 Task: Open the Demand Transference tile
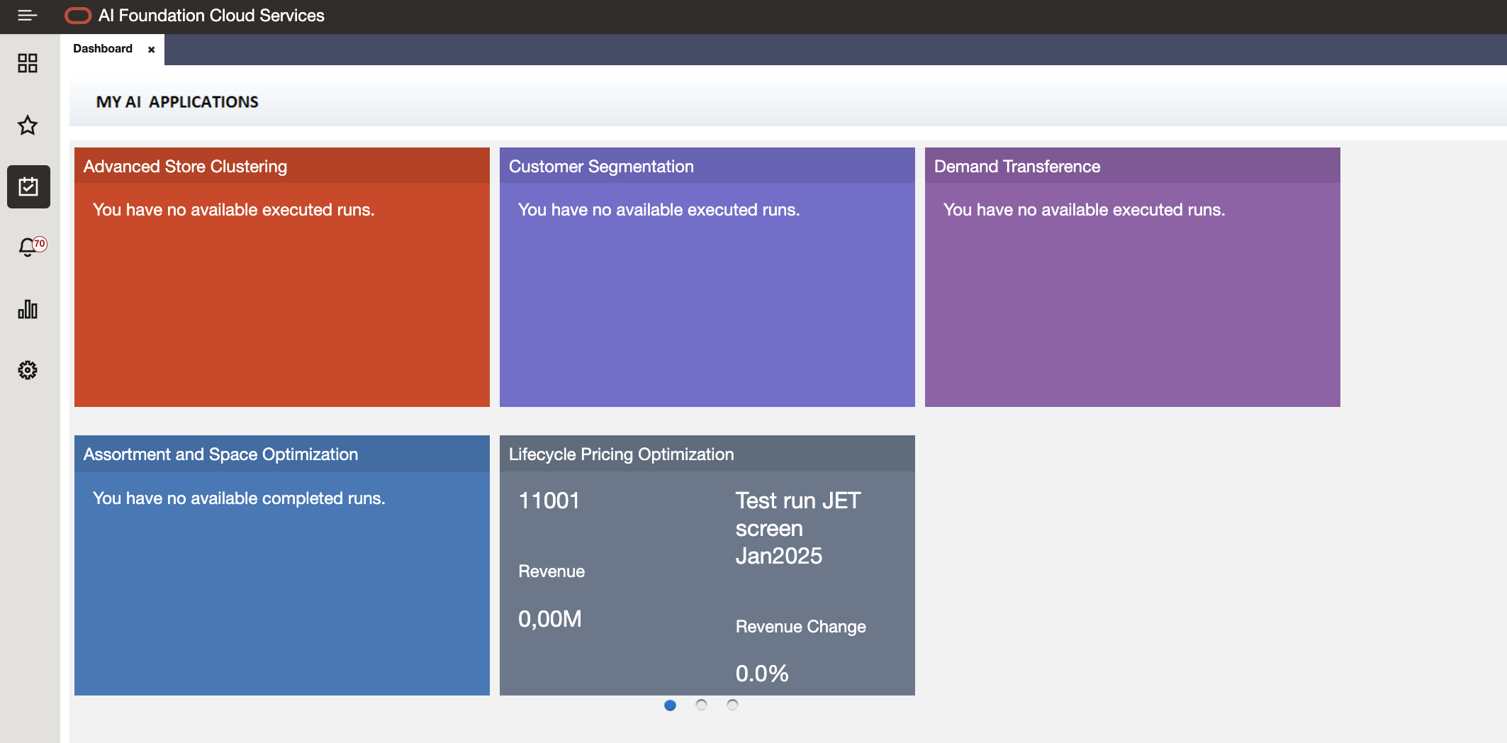tap(1133, 277)
